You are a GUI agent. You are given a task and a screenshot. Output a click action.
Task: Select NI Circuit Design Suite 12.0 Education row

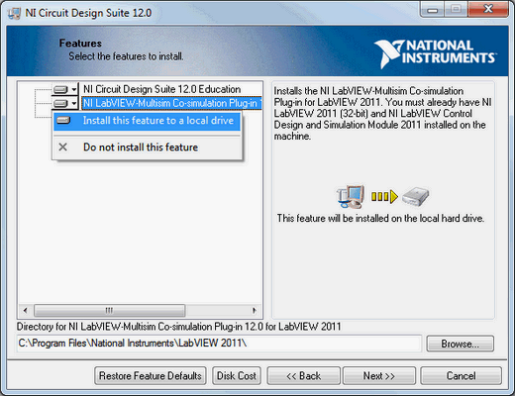pos(161,89)
